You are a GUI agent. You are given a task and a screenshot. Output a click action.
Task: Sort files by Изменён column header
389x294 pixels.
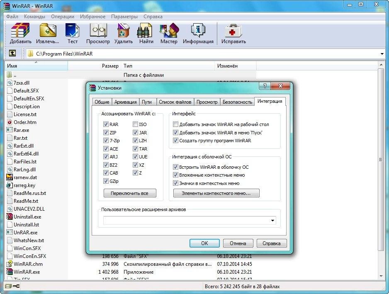click(236, 66)
